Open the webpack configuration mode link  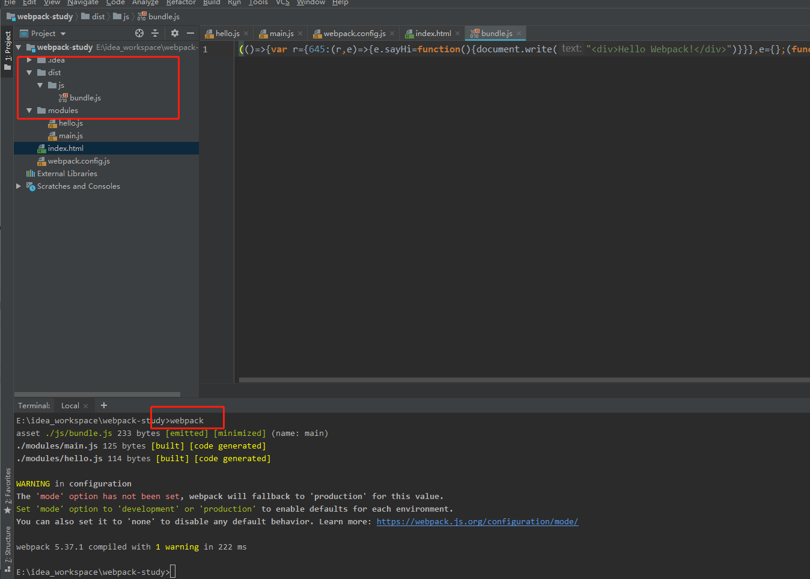point(477,522)
